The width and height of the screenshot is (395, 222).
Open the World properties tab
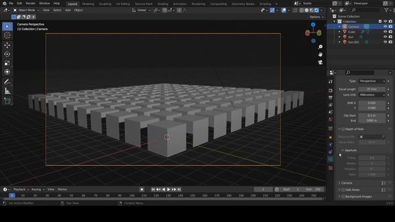point(331,119)
